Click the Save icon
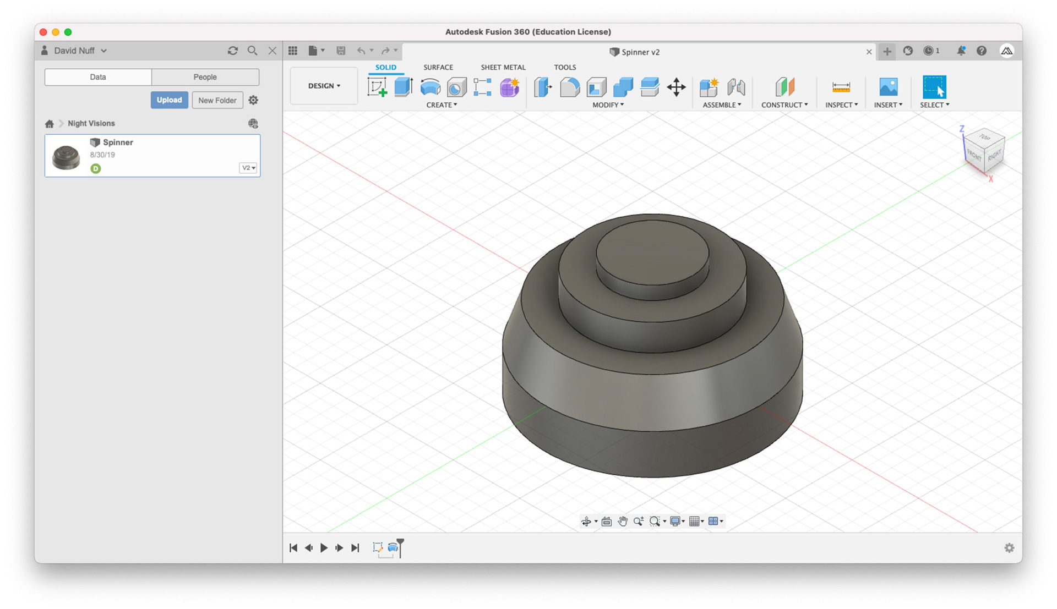 coord(341,51)
